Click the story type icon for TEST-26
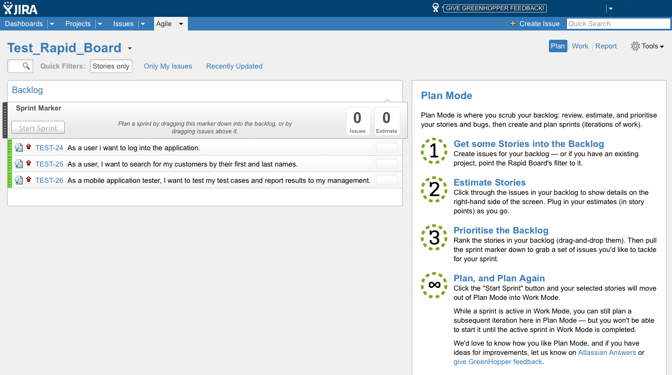Image resolution: width=672 pixels, height=375 pixels. click(19, 180)
